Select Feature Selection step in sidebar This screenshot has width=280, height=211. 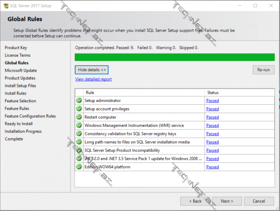[x=20, y=101]
